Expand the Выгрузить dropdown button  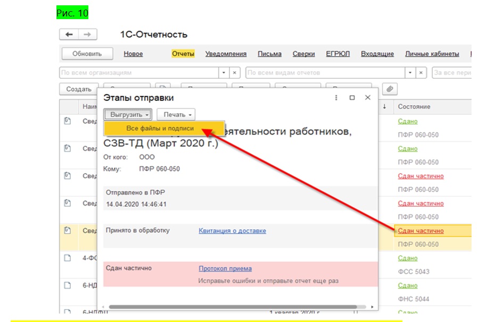pos(128,114)
